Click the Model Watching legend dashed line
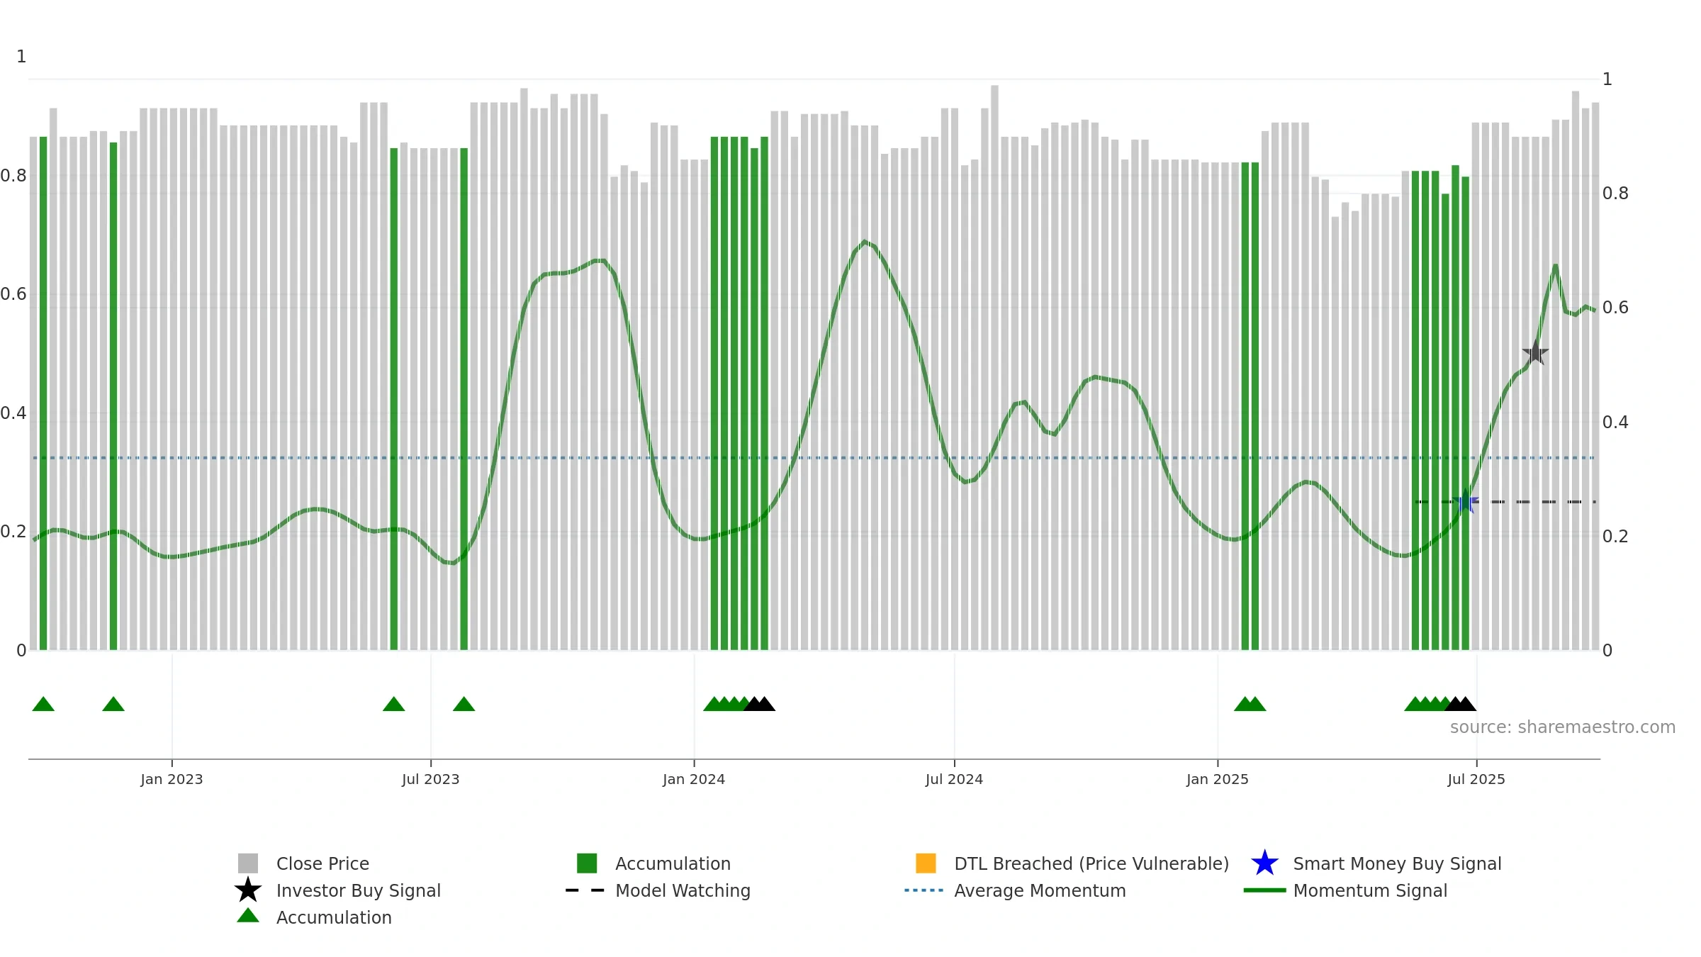Image resolution: width=1701 pixels, height=957 pixels. point(585,890)
